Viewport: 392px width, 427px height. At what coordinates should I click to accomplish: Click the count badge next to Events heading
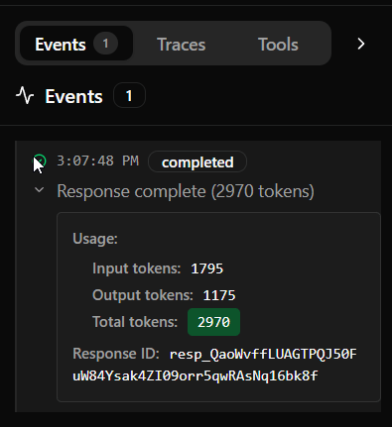coord(129,96)
